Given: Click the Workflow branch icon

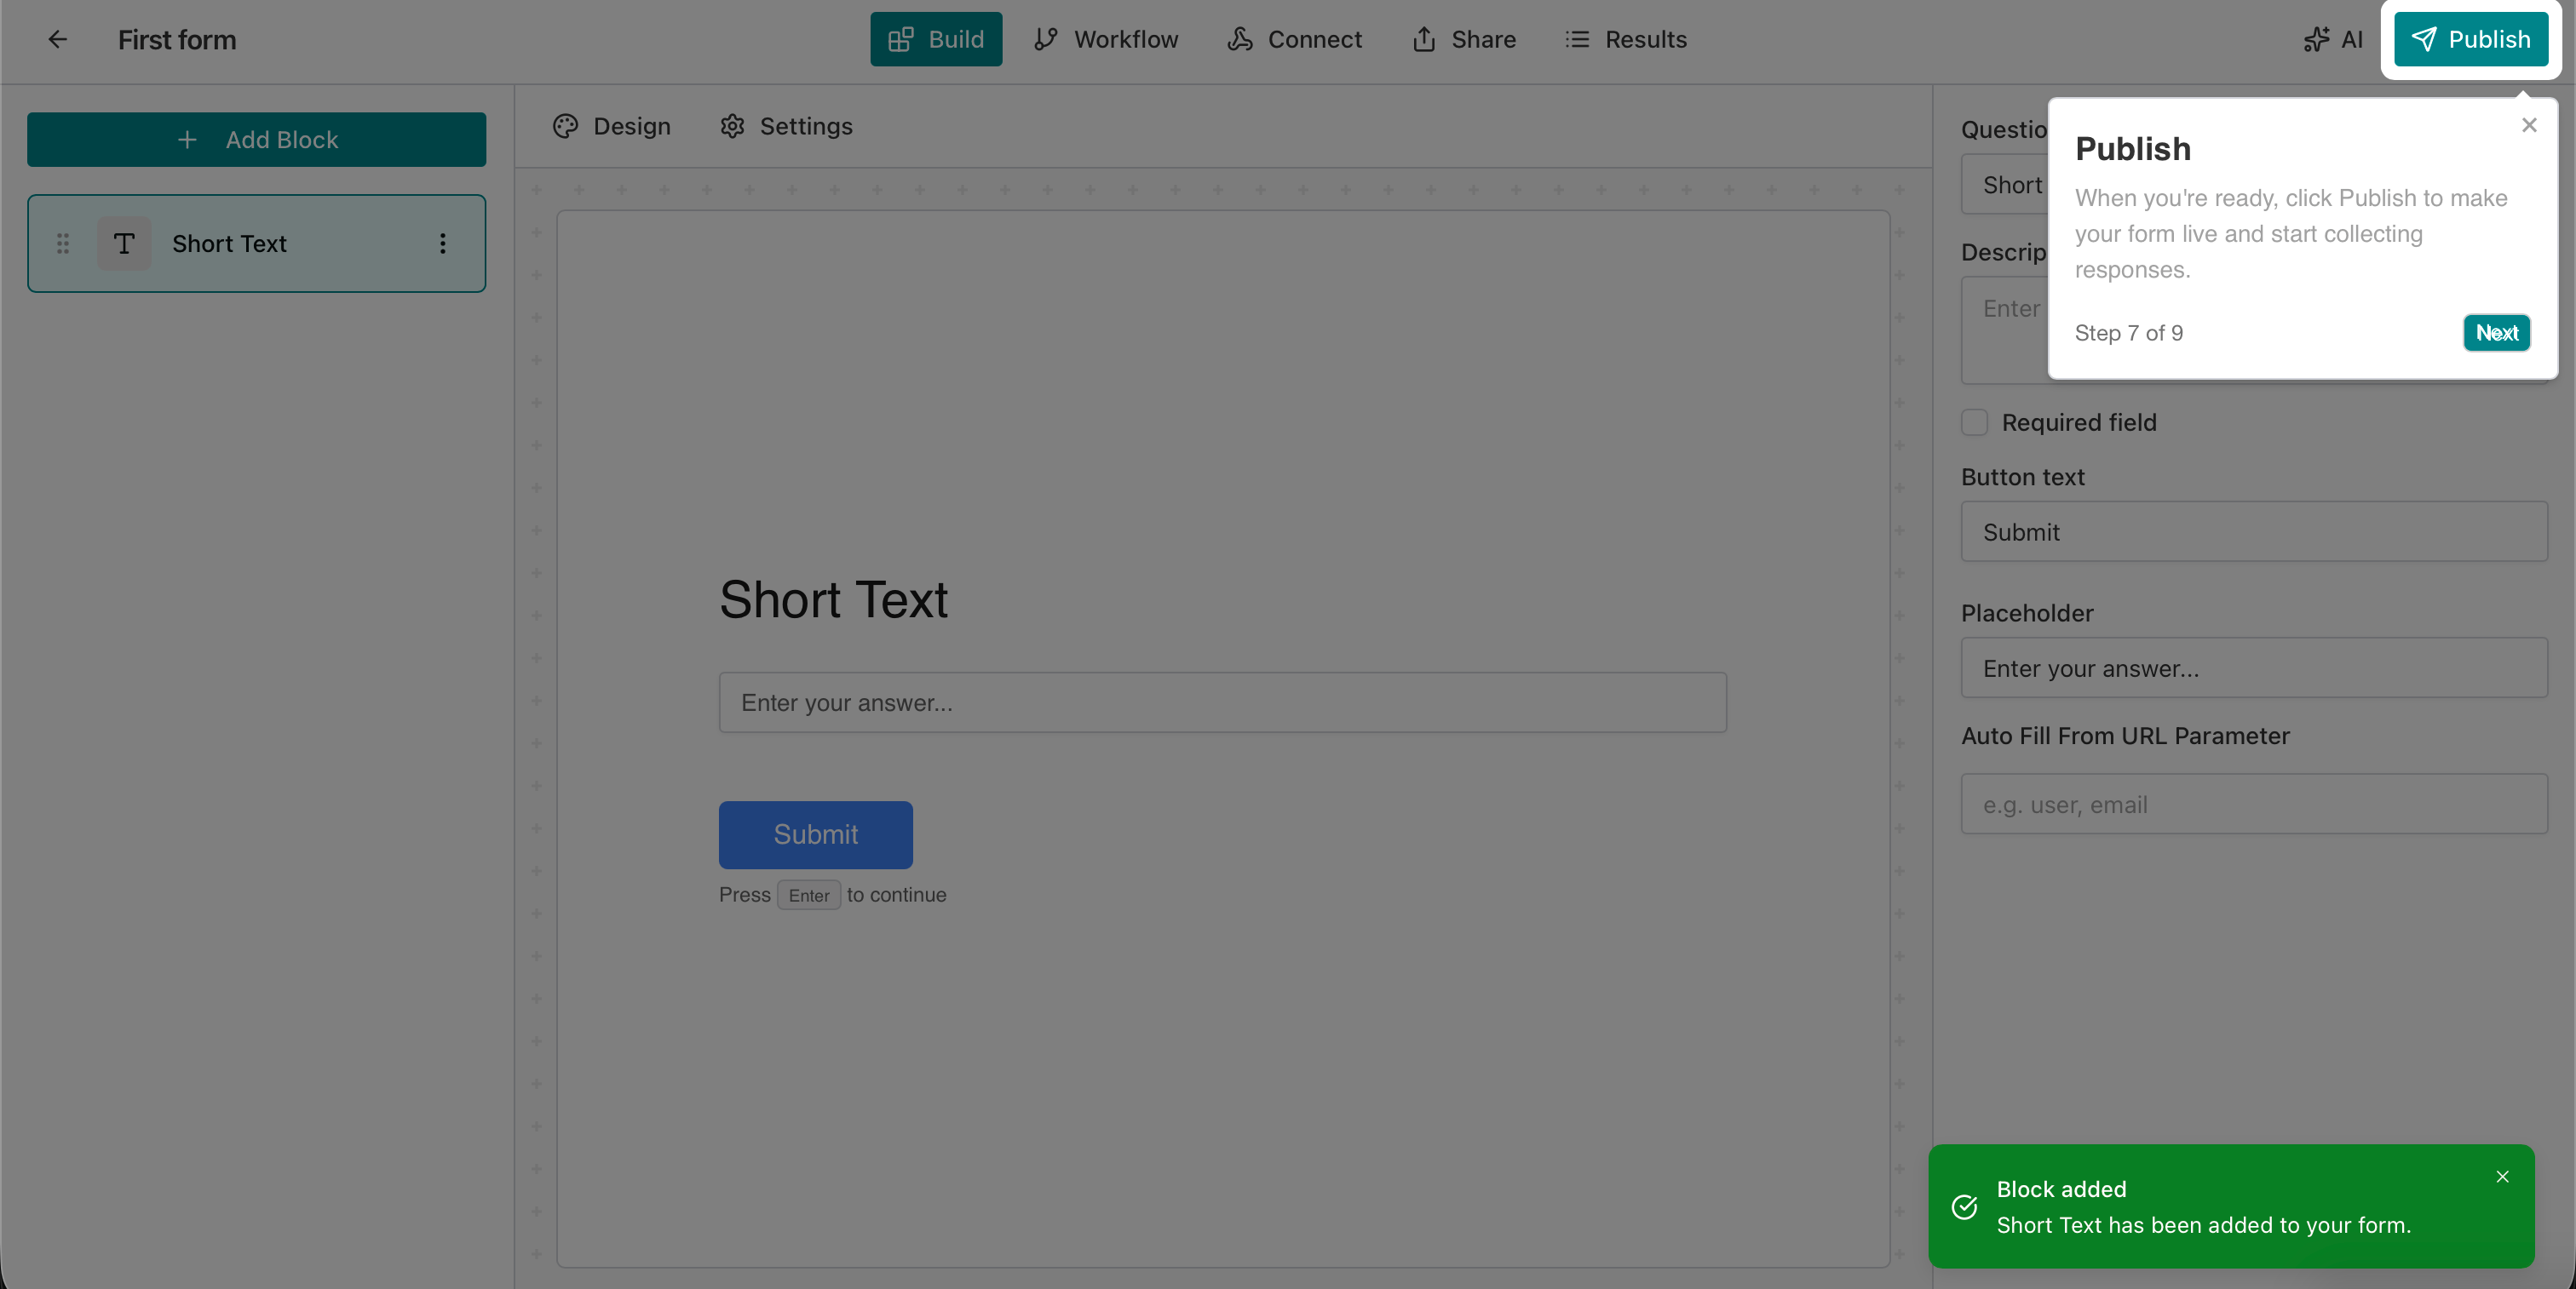Looking at the screenshot, I should pos(1045,40).
